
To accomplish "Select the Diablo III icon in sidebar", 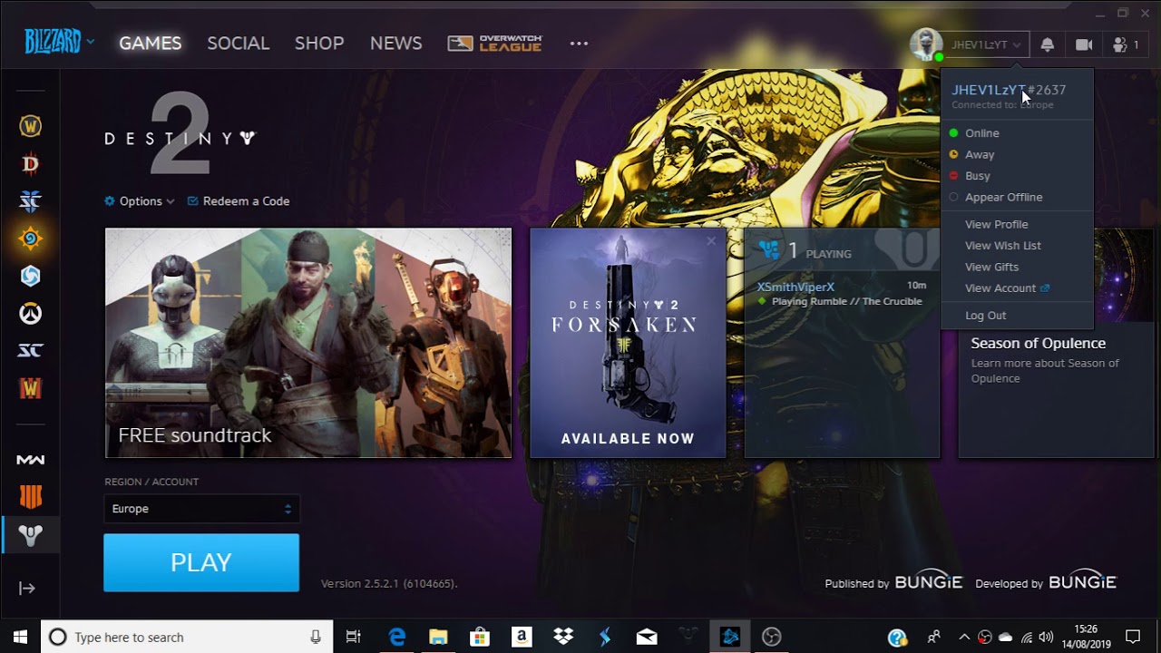I will pyautogui.click(x=30, y=164).
